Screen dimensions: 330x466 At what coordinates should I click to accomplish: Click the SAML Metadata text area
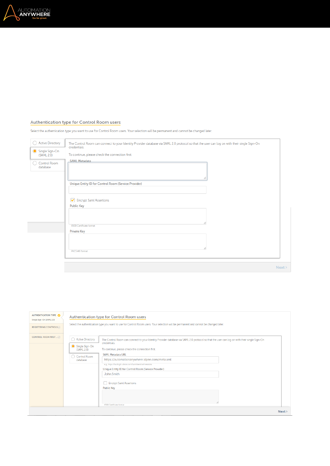click(137, 171)
